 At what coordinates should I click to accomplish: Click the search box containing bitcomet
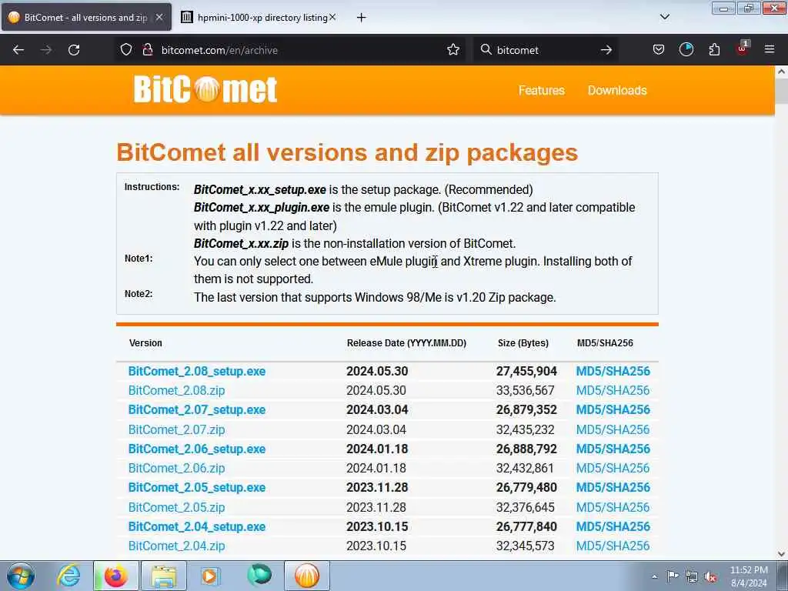(x=546, y=50)
